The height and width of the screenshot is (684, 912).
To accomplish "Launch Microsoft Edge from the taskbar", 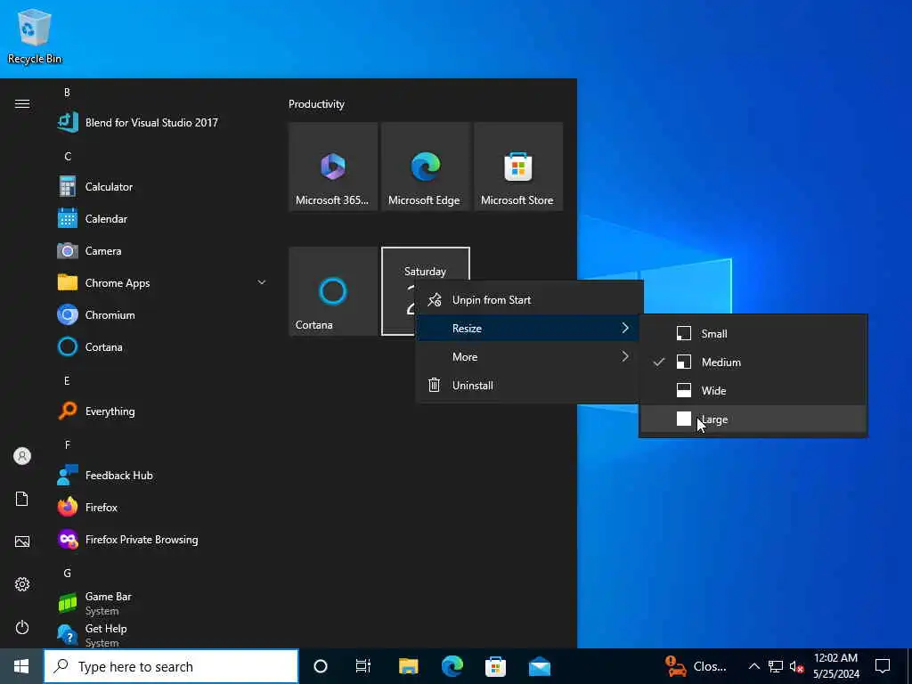I will [x=452, y=666].
